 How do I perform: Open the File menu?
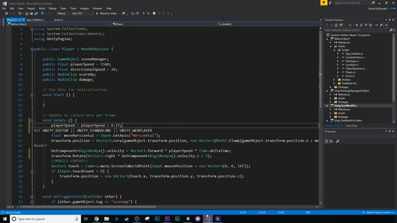point(4,8)
